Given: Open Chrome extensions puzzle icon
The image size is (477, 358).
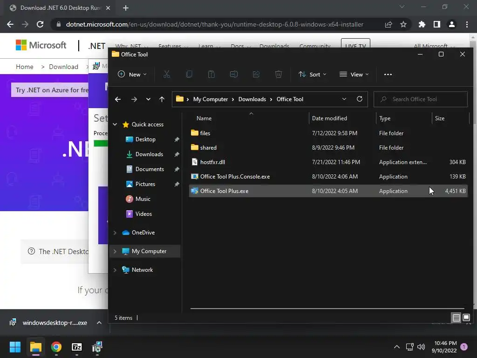Looking at the screenshot, I should (x=422, y=24).
